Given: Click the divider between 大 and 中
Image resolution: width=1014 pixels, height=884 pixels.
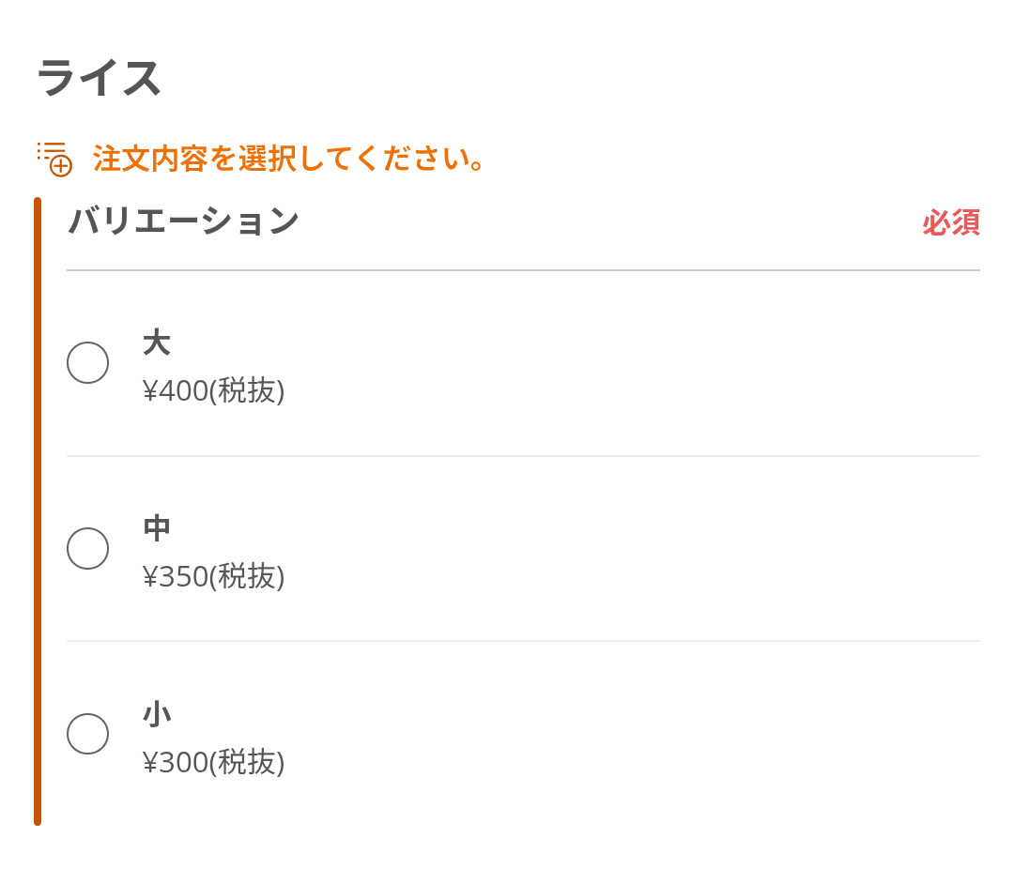Looking at the screenshot, I should [x=523, y=455].
